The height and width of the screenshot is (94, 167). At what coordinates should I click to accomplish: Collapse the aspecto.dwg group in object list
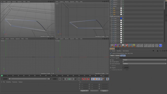coord(110,16)
